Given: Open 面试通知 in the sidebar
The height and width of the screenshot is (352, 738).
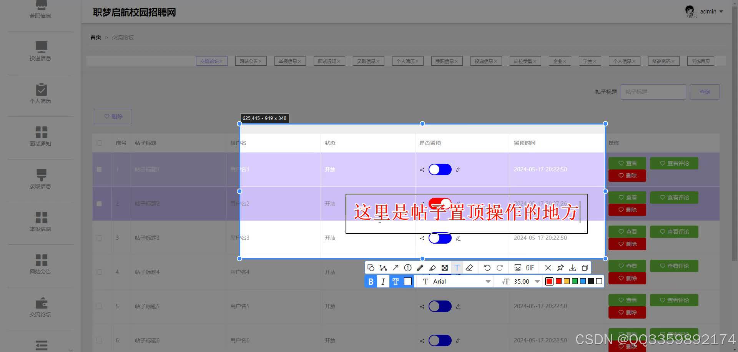Looking at the screenshot, I should point(40,136).
